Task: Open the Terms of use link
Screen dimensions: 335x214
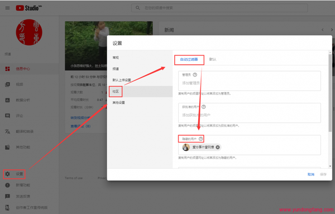Action: pos(74,178)
